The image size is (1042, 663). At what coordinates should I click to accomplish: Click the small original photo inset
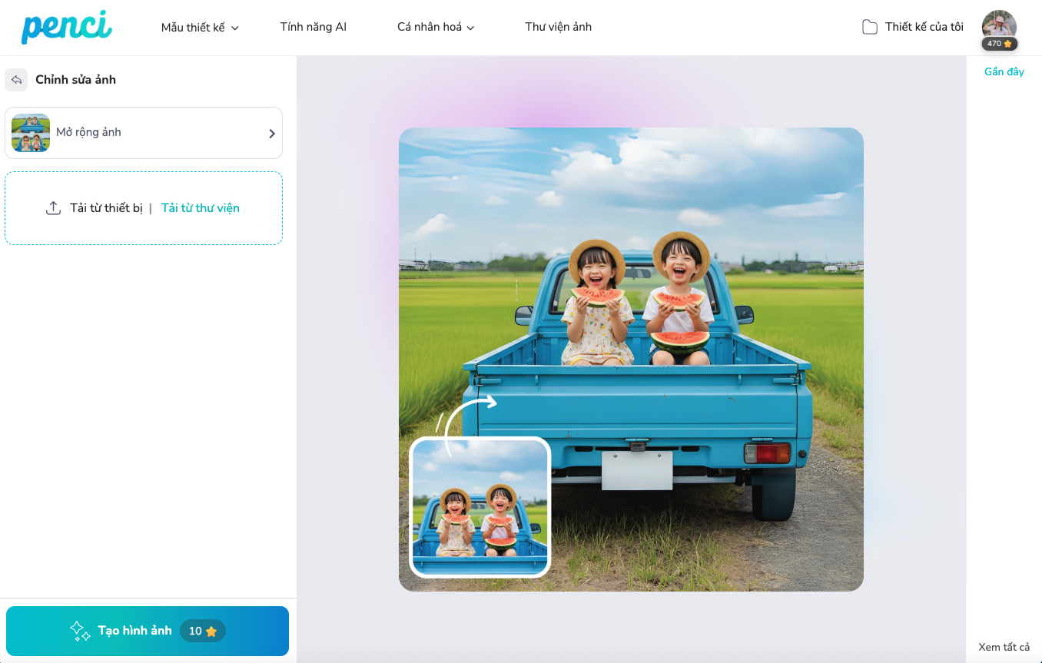(480, 507)
